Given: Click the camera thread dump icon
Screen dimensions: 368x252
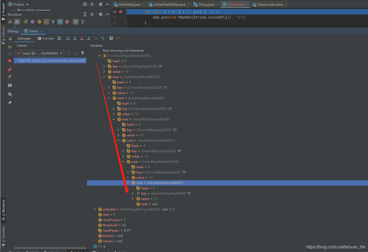Looking at the screenshot, I should [x=10, y=85].
